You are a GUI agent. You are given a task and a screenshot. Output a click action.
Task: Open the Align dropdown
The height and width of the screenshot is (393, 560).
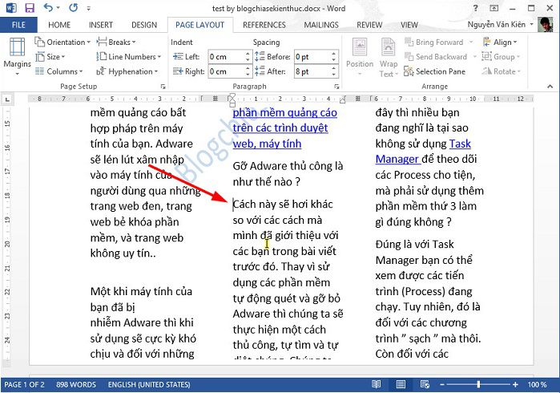point(500,43)
